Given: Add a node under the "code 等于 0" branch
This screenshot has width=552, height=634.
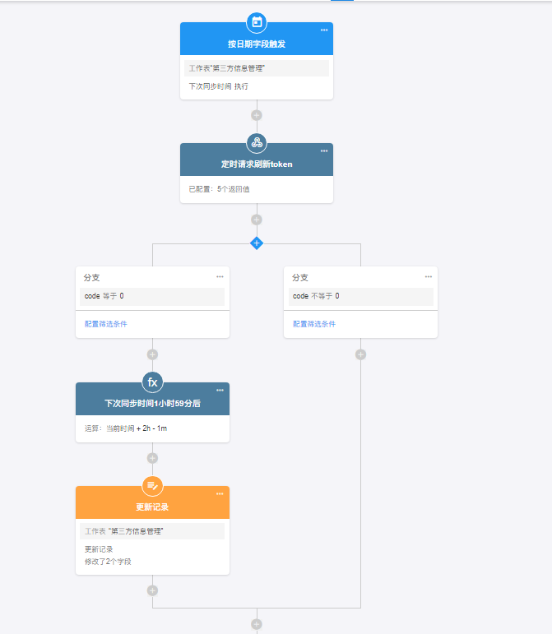Looking at the screenshot, I should click(152, 354).
